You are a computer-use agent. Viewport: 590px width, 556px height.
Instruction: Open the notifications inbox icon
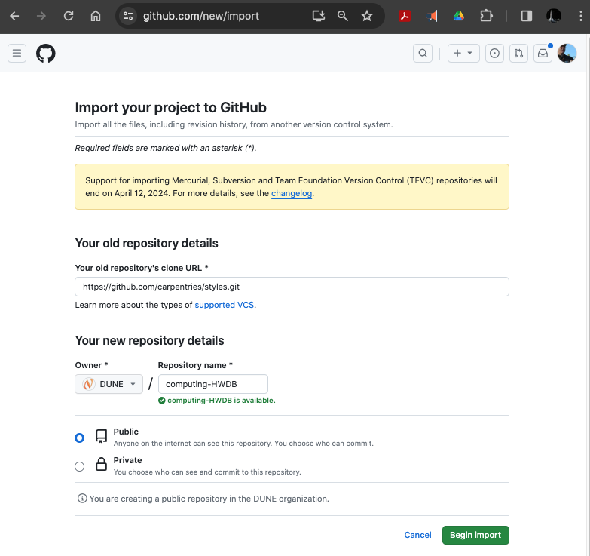[x=542, y=53]
